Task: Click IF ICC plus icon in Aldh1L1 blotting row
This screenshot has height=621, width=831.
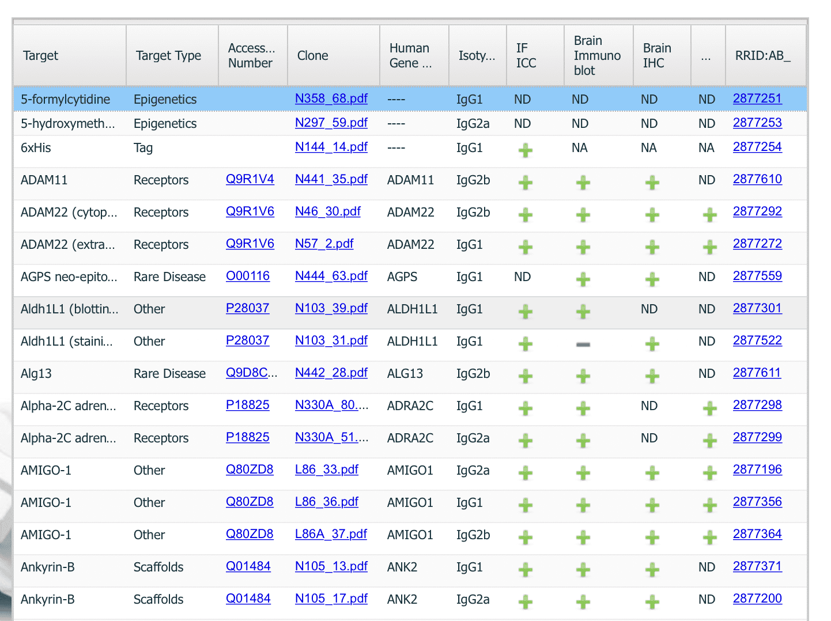Action: (x=525, y=312)
